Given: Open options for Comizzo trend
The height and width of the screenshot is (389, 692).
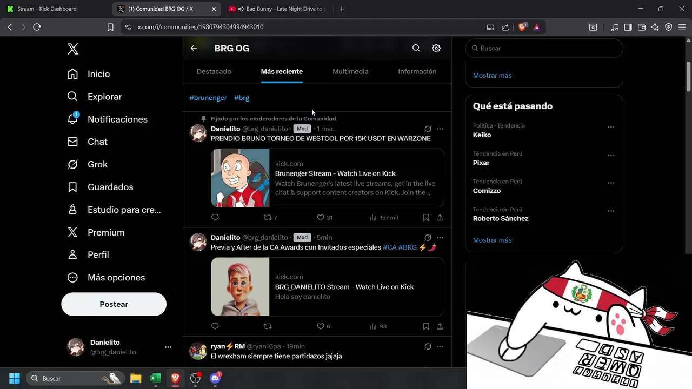Looking at the screenshot, I should click(x=611, y=183).
